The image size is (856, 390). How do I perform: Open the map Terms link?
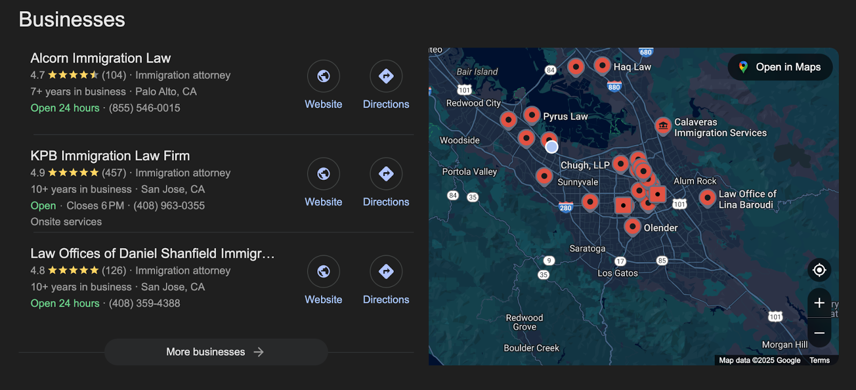click(819, 361)
